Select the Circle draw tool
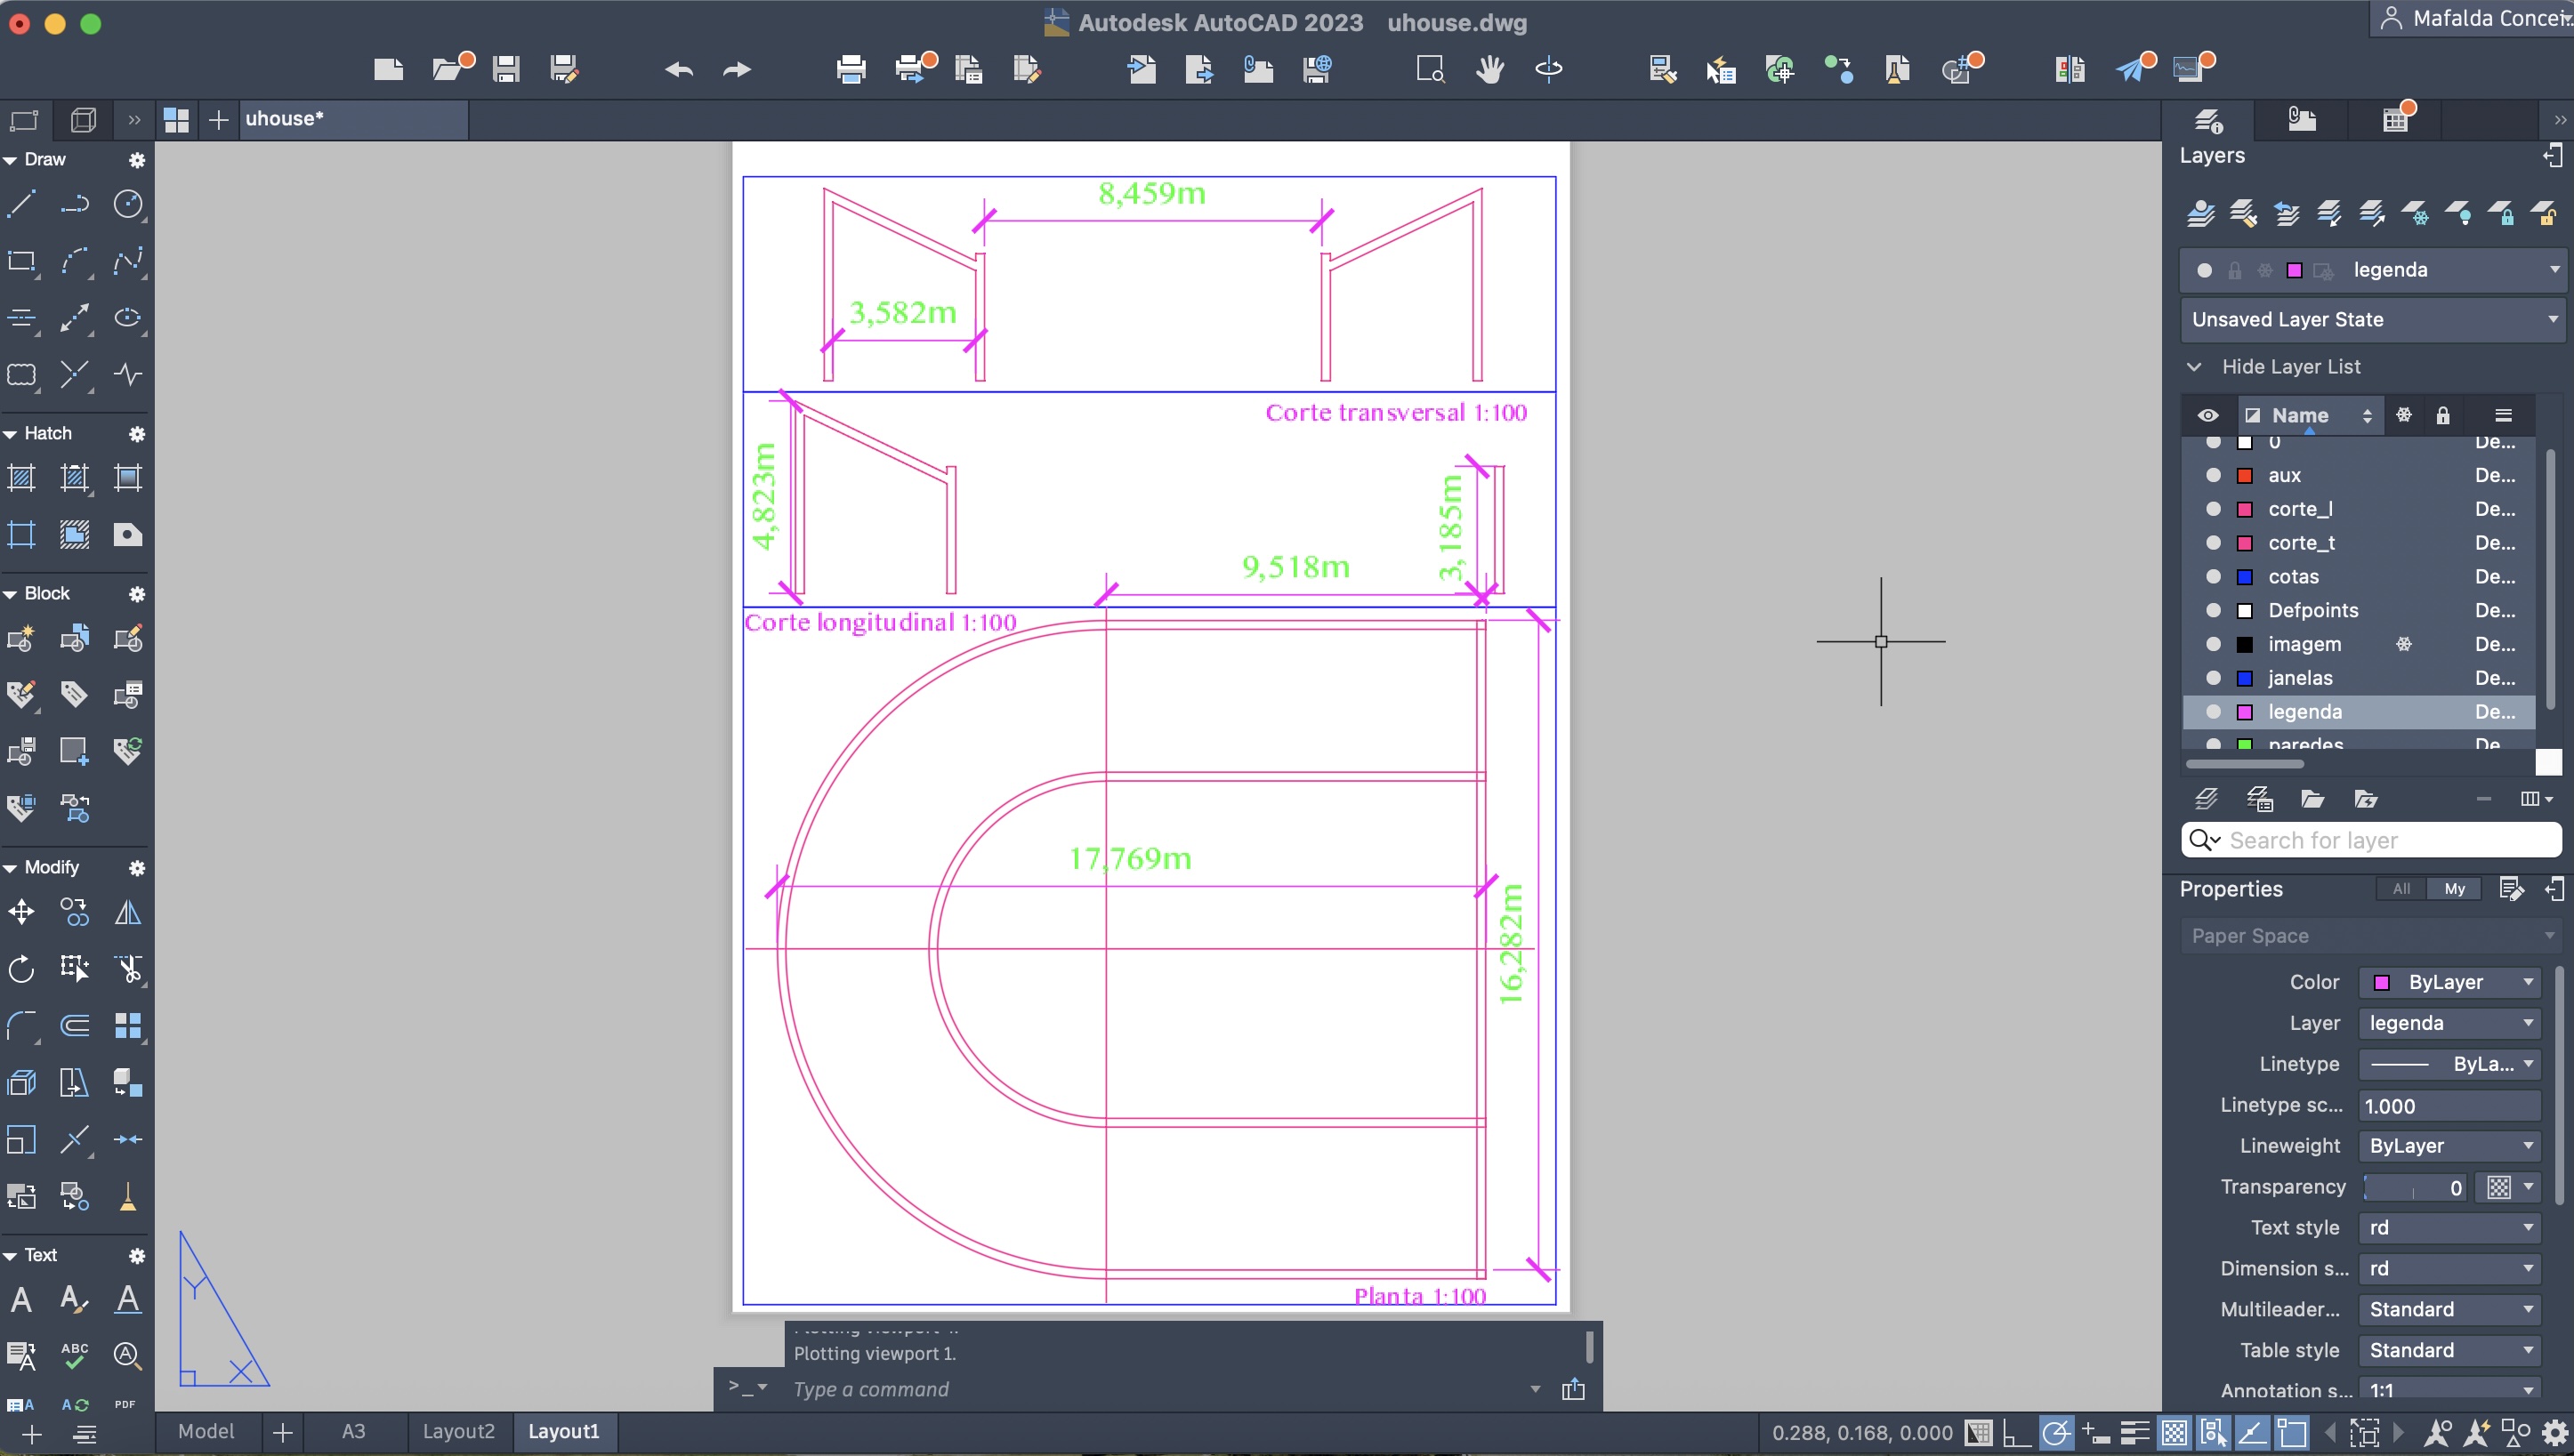This screenshot has height=1456, width=2574. point(127,204)
